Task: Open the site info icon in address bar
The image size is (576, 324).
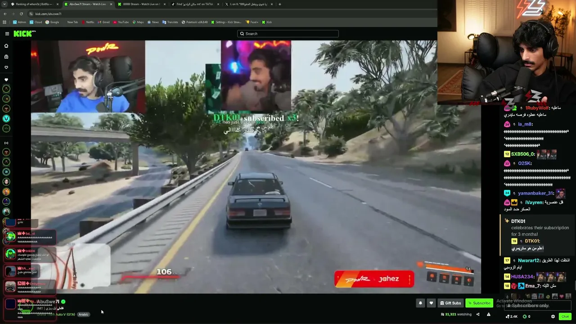Action: tap(31, 14)
